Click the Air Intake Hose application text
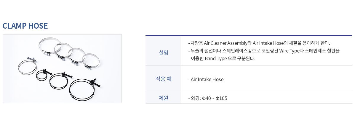This screenshot has height=118, width=355. point(206,79)
